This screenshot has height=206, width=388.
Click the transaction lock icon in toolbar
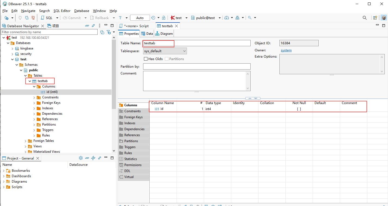164,18
